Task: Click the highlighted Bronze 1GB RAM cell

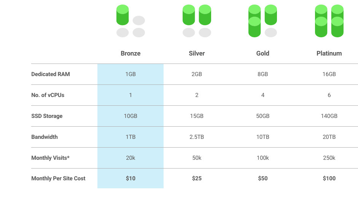Action: coord(130,74)
